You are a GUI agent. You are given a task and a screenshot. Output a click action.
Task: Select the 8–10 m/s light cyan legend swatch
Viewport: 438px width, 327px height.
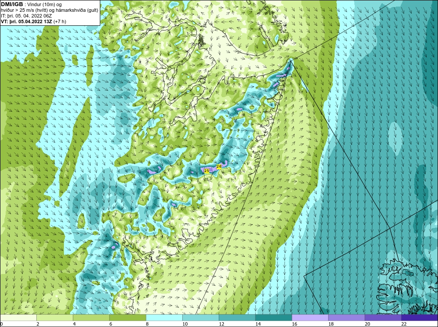coord(164,318)
